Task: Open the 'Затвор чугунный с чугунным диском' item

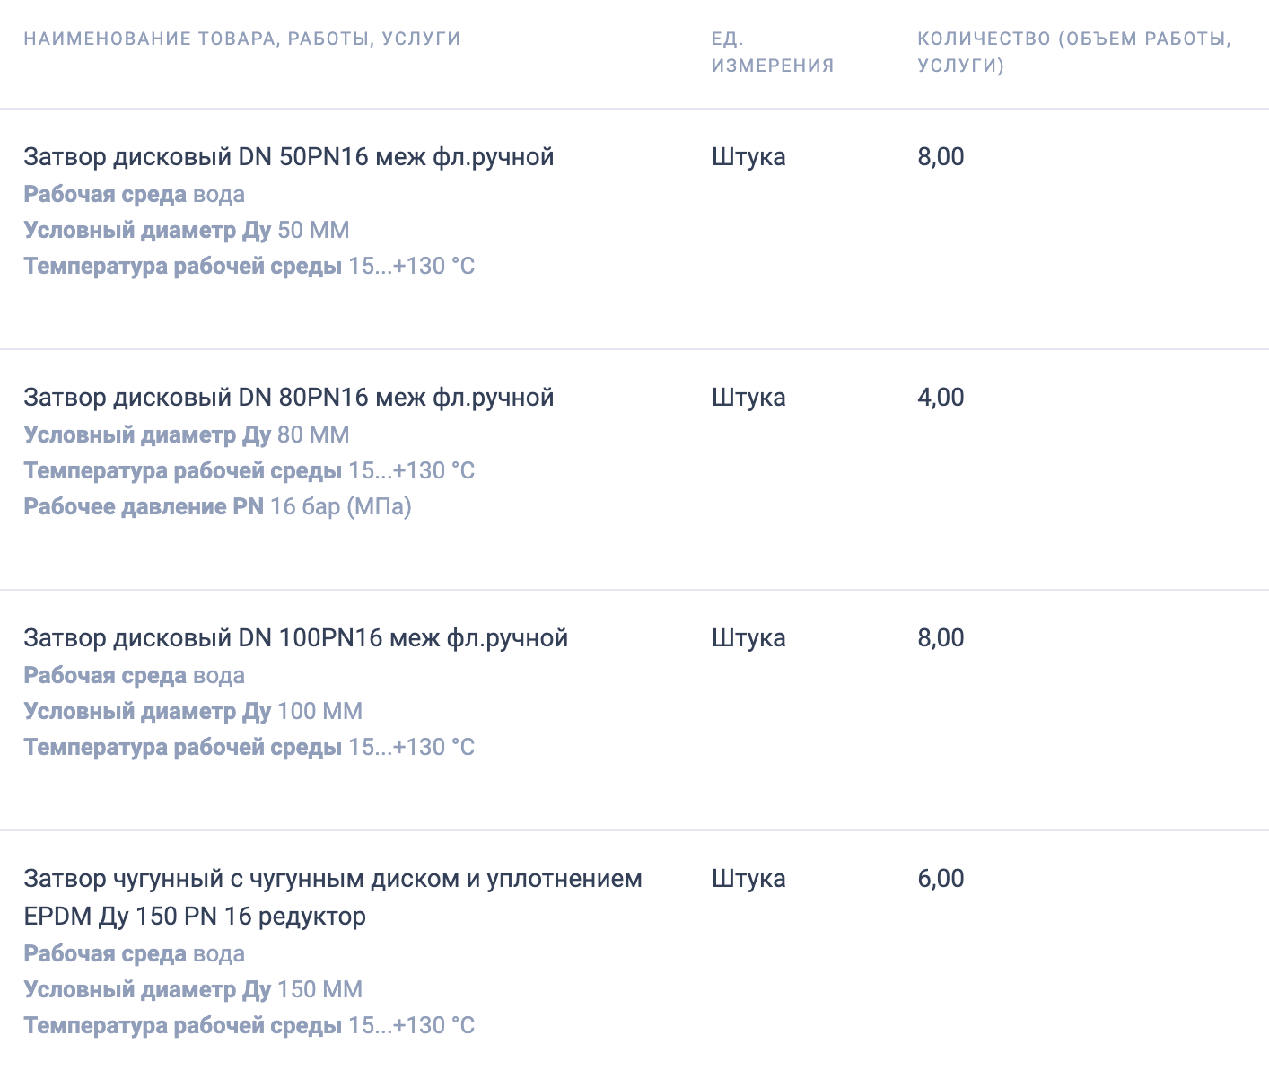Action: pyautogui.click(x=333, y=897)
